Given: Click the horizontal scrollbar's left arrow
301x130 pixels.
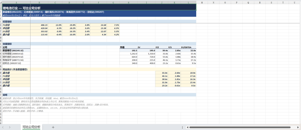Looking at the screenshot, I should pyautogui.click(x=188, y=127).
